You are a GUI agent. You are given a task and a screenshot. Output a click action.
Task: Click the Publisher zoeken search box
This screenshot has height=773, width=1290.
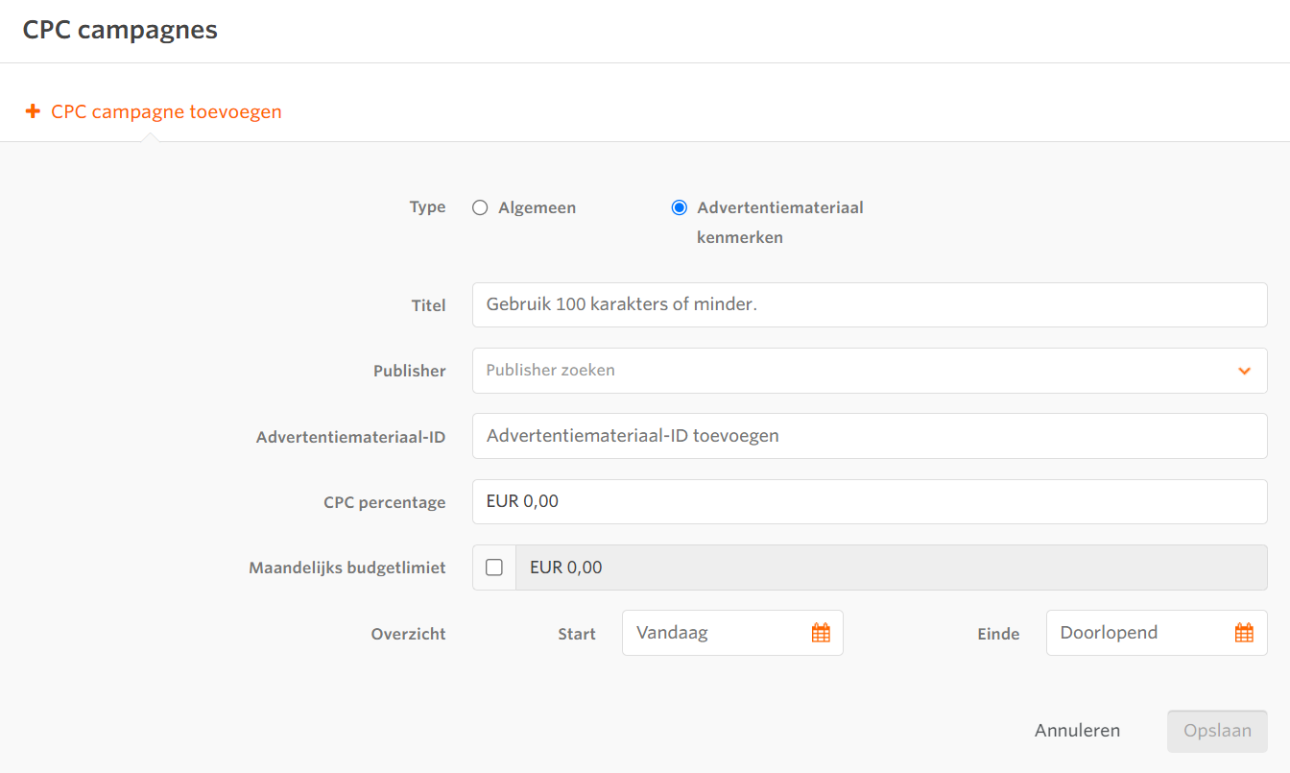coord(845,371)
